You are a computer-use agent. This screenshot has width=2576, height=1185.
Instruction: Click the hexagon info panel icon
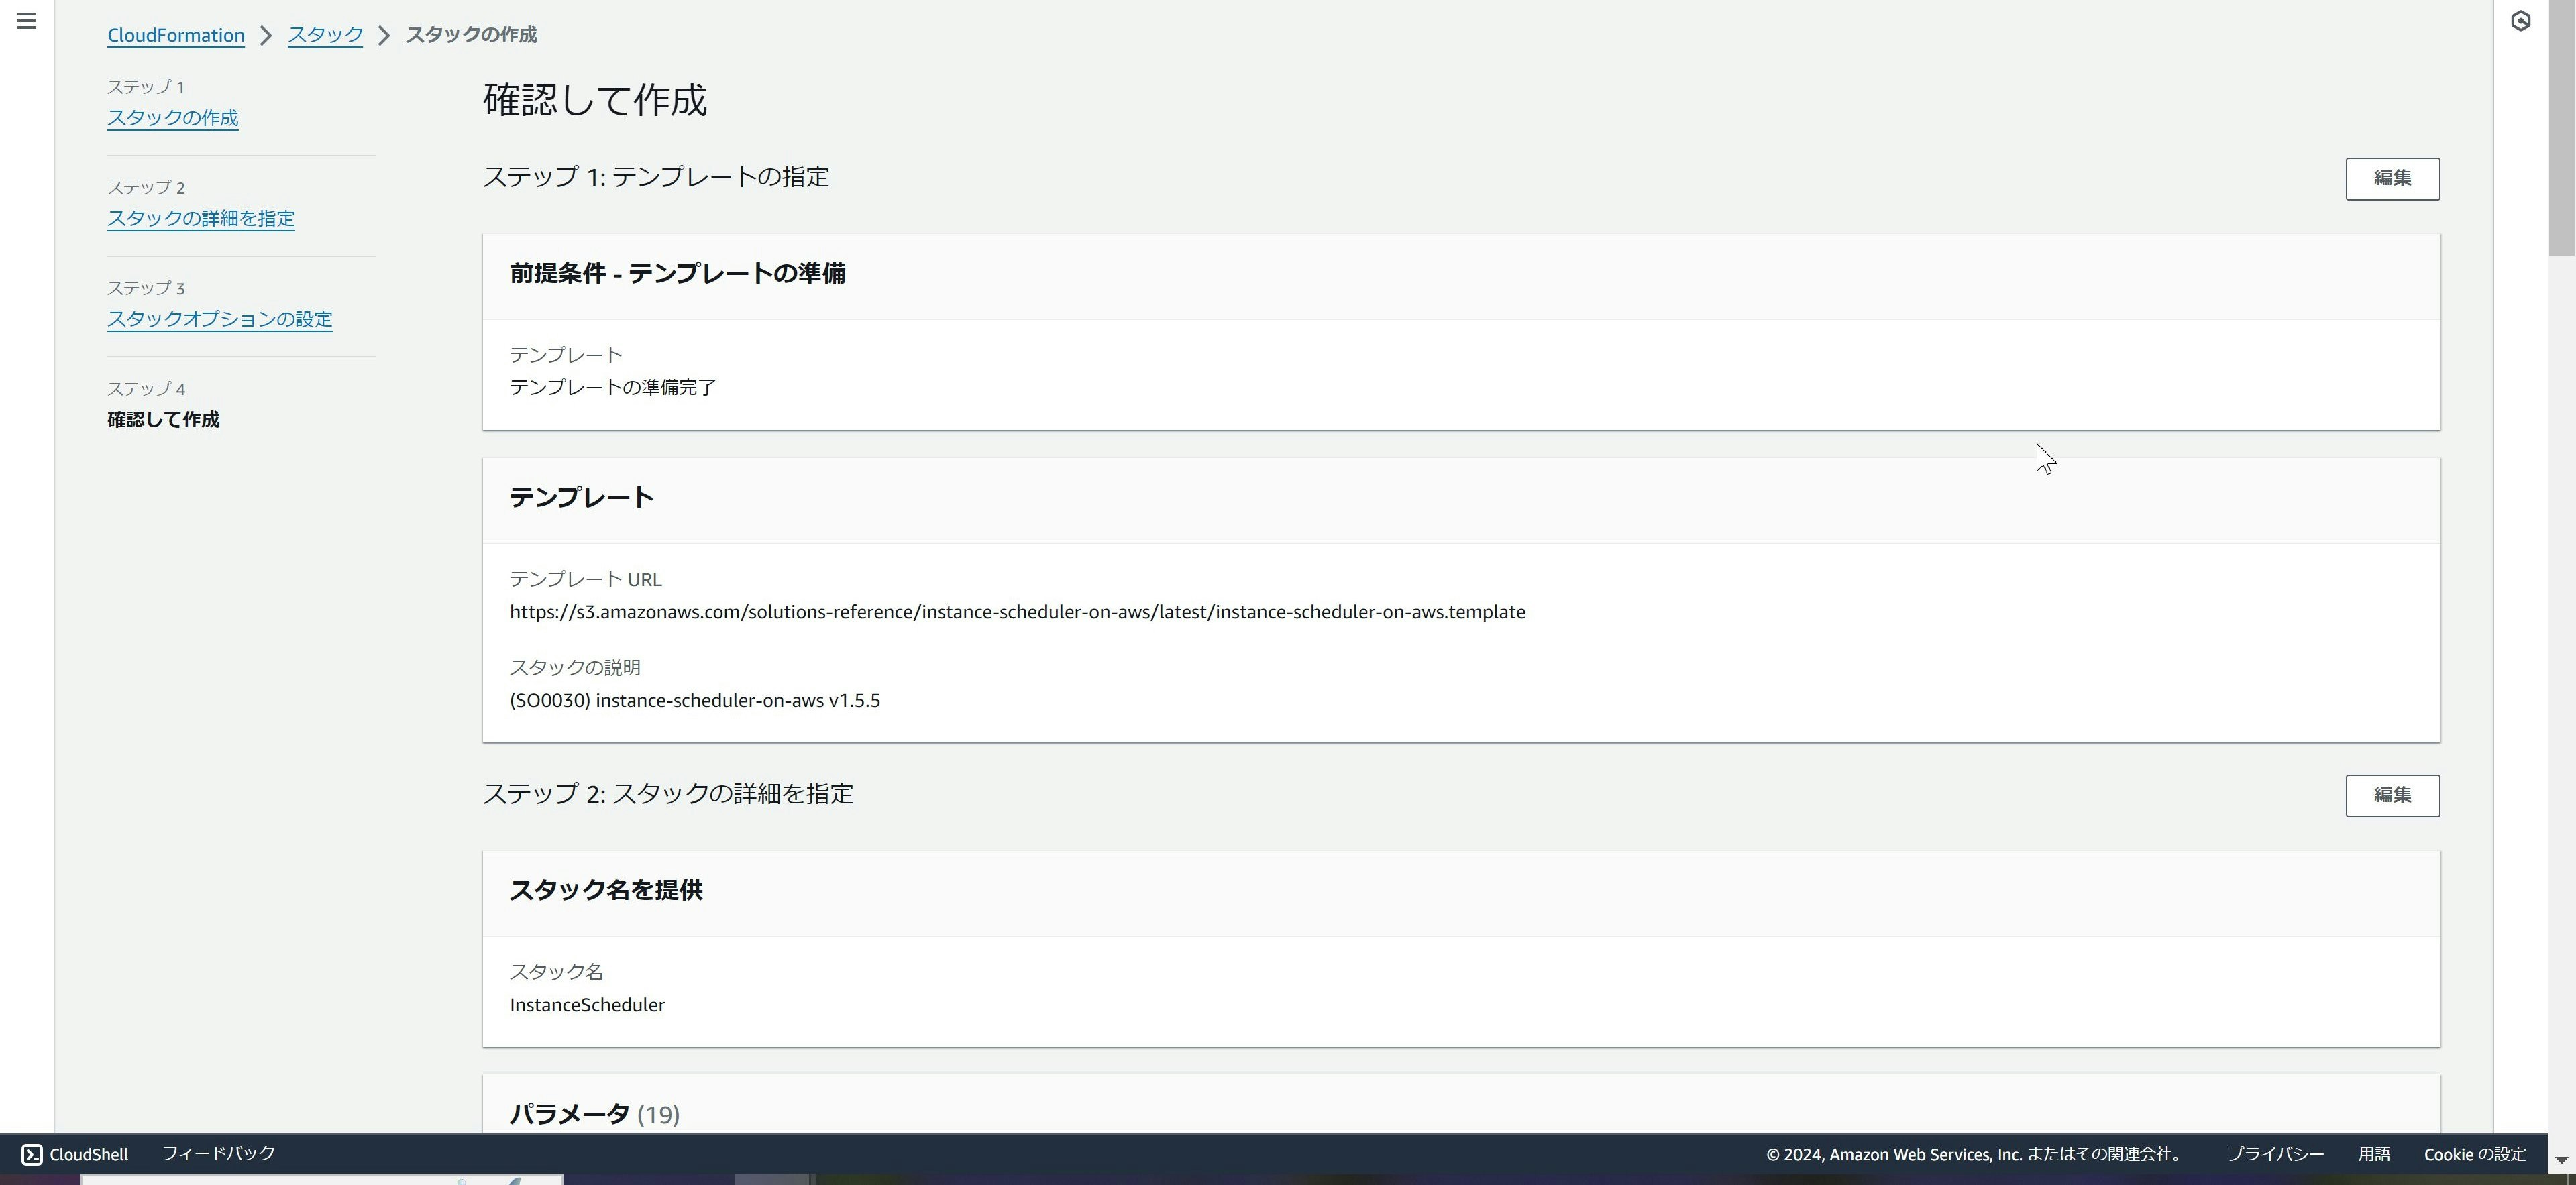[x=2520, y=21]
